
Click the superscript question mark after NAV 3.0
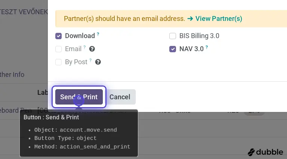coord(207,47)
